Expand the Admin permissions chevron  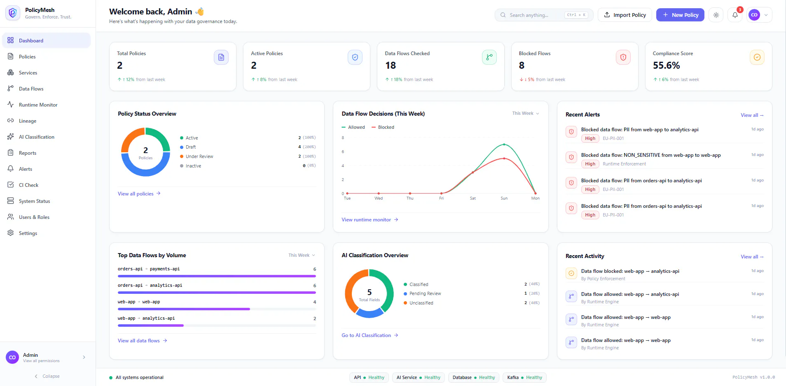tap(84, 357)
